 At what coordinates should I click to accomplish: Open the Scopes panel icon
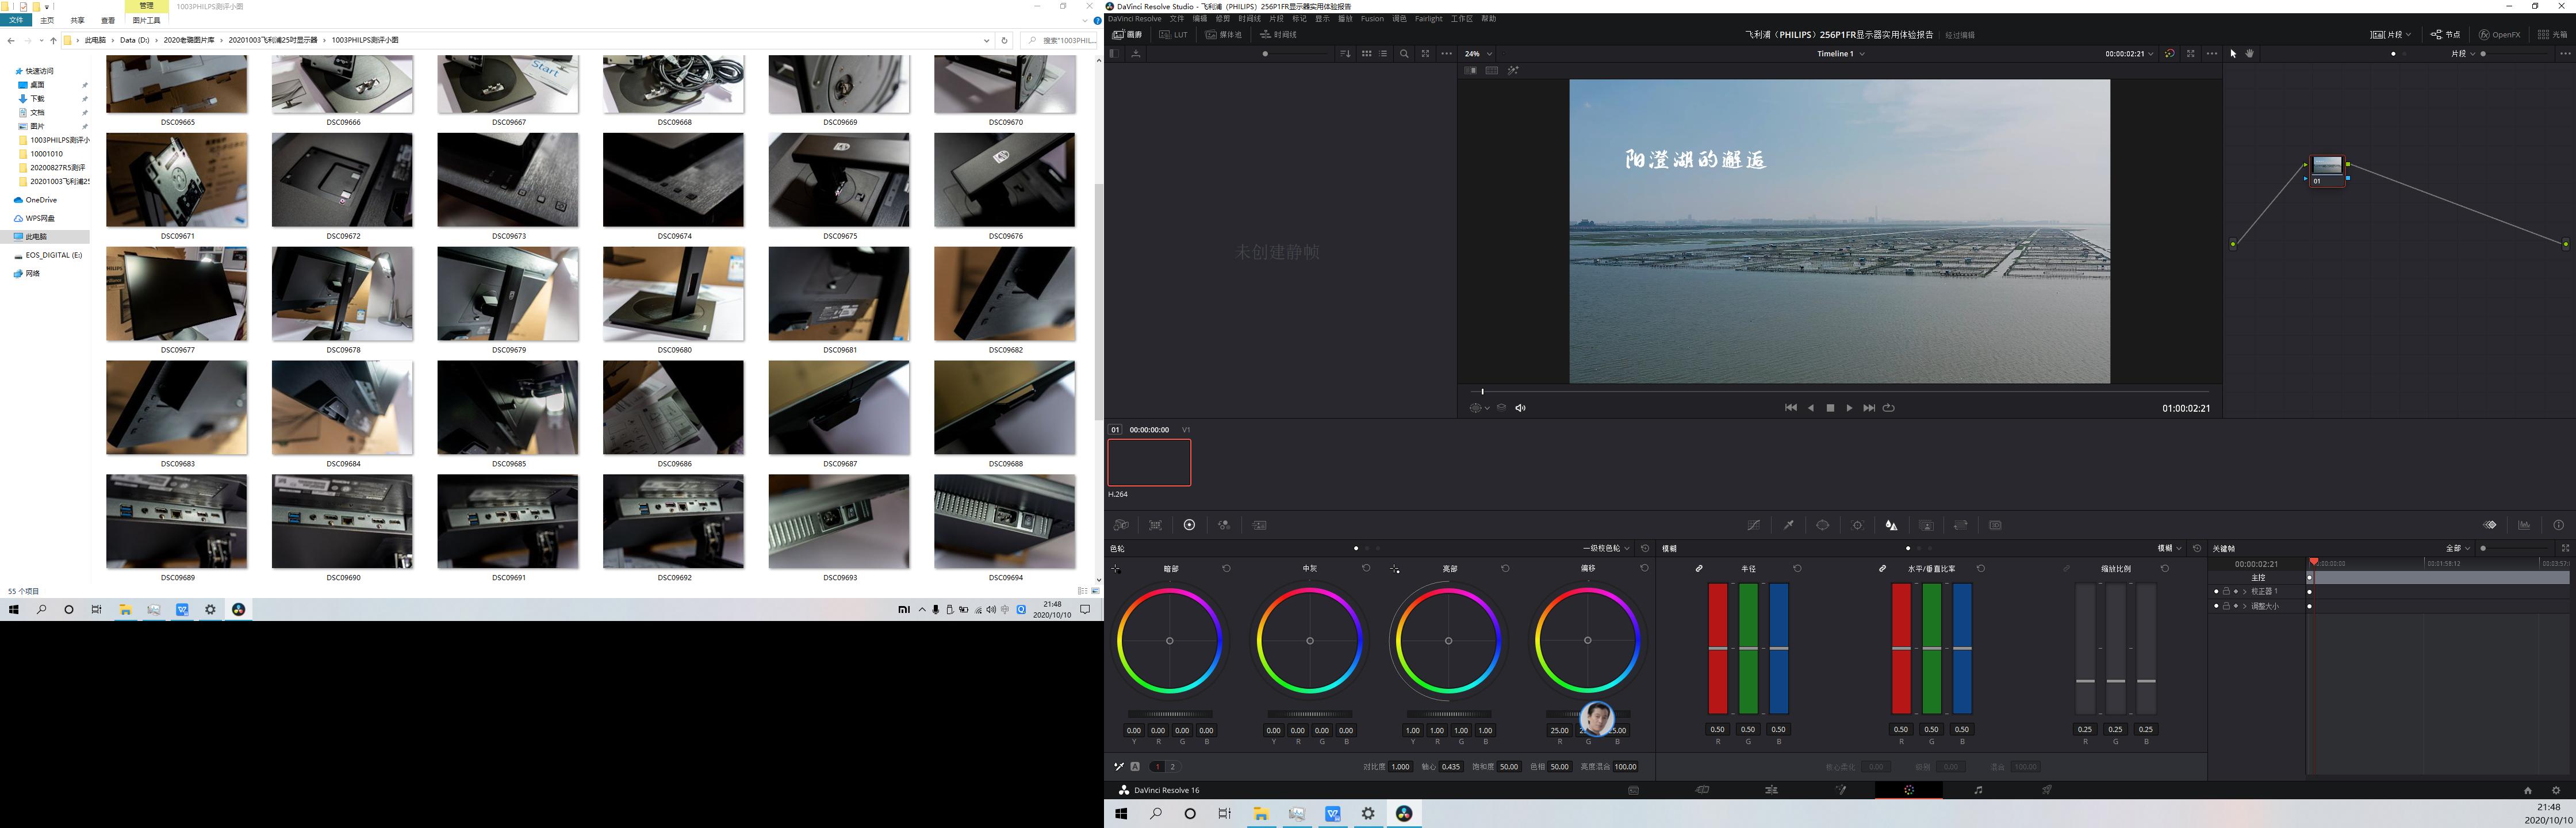(2524, 525)
